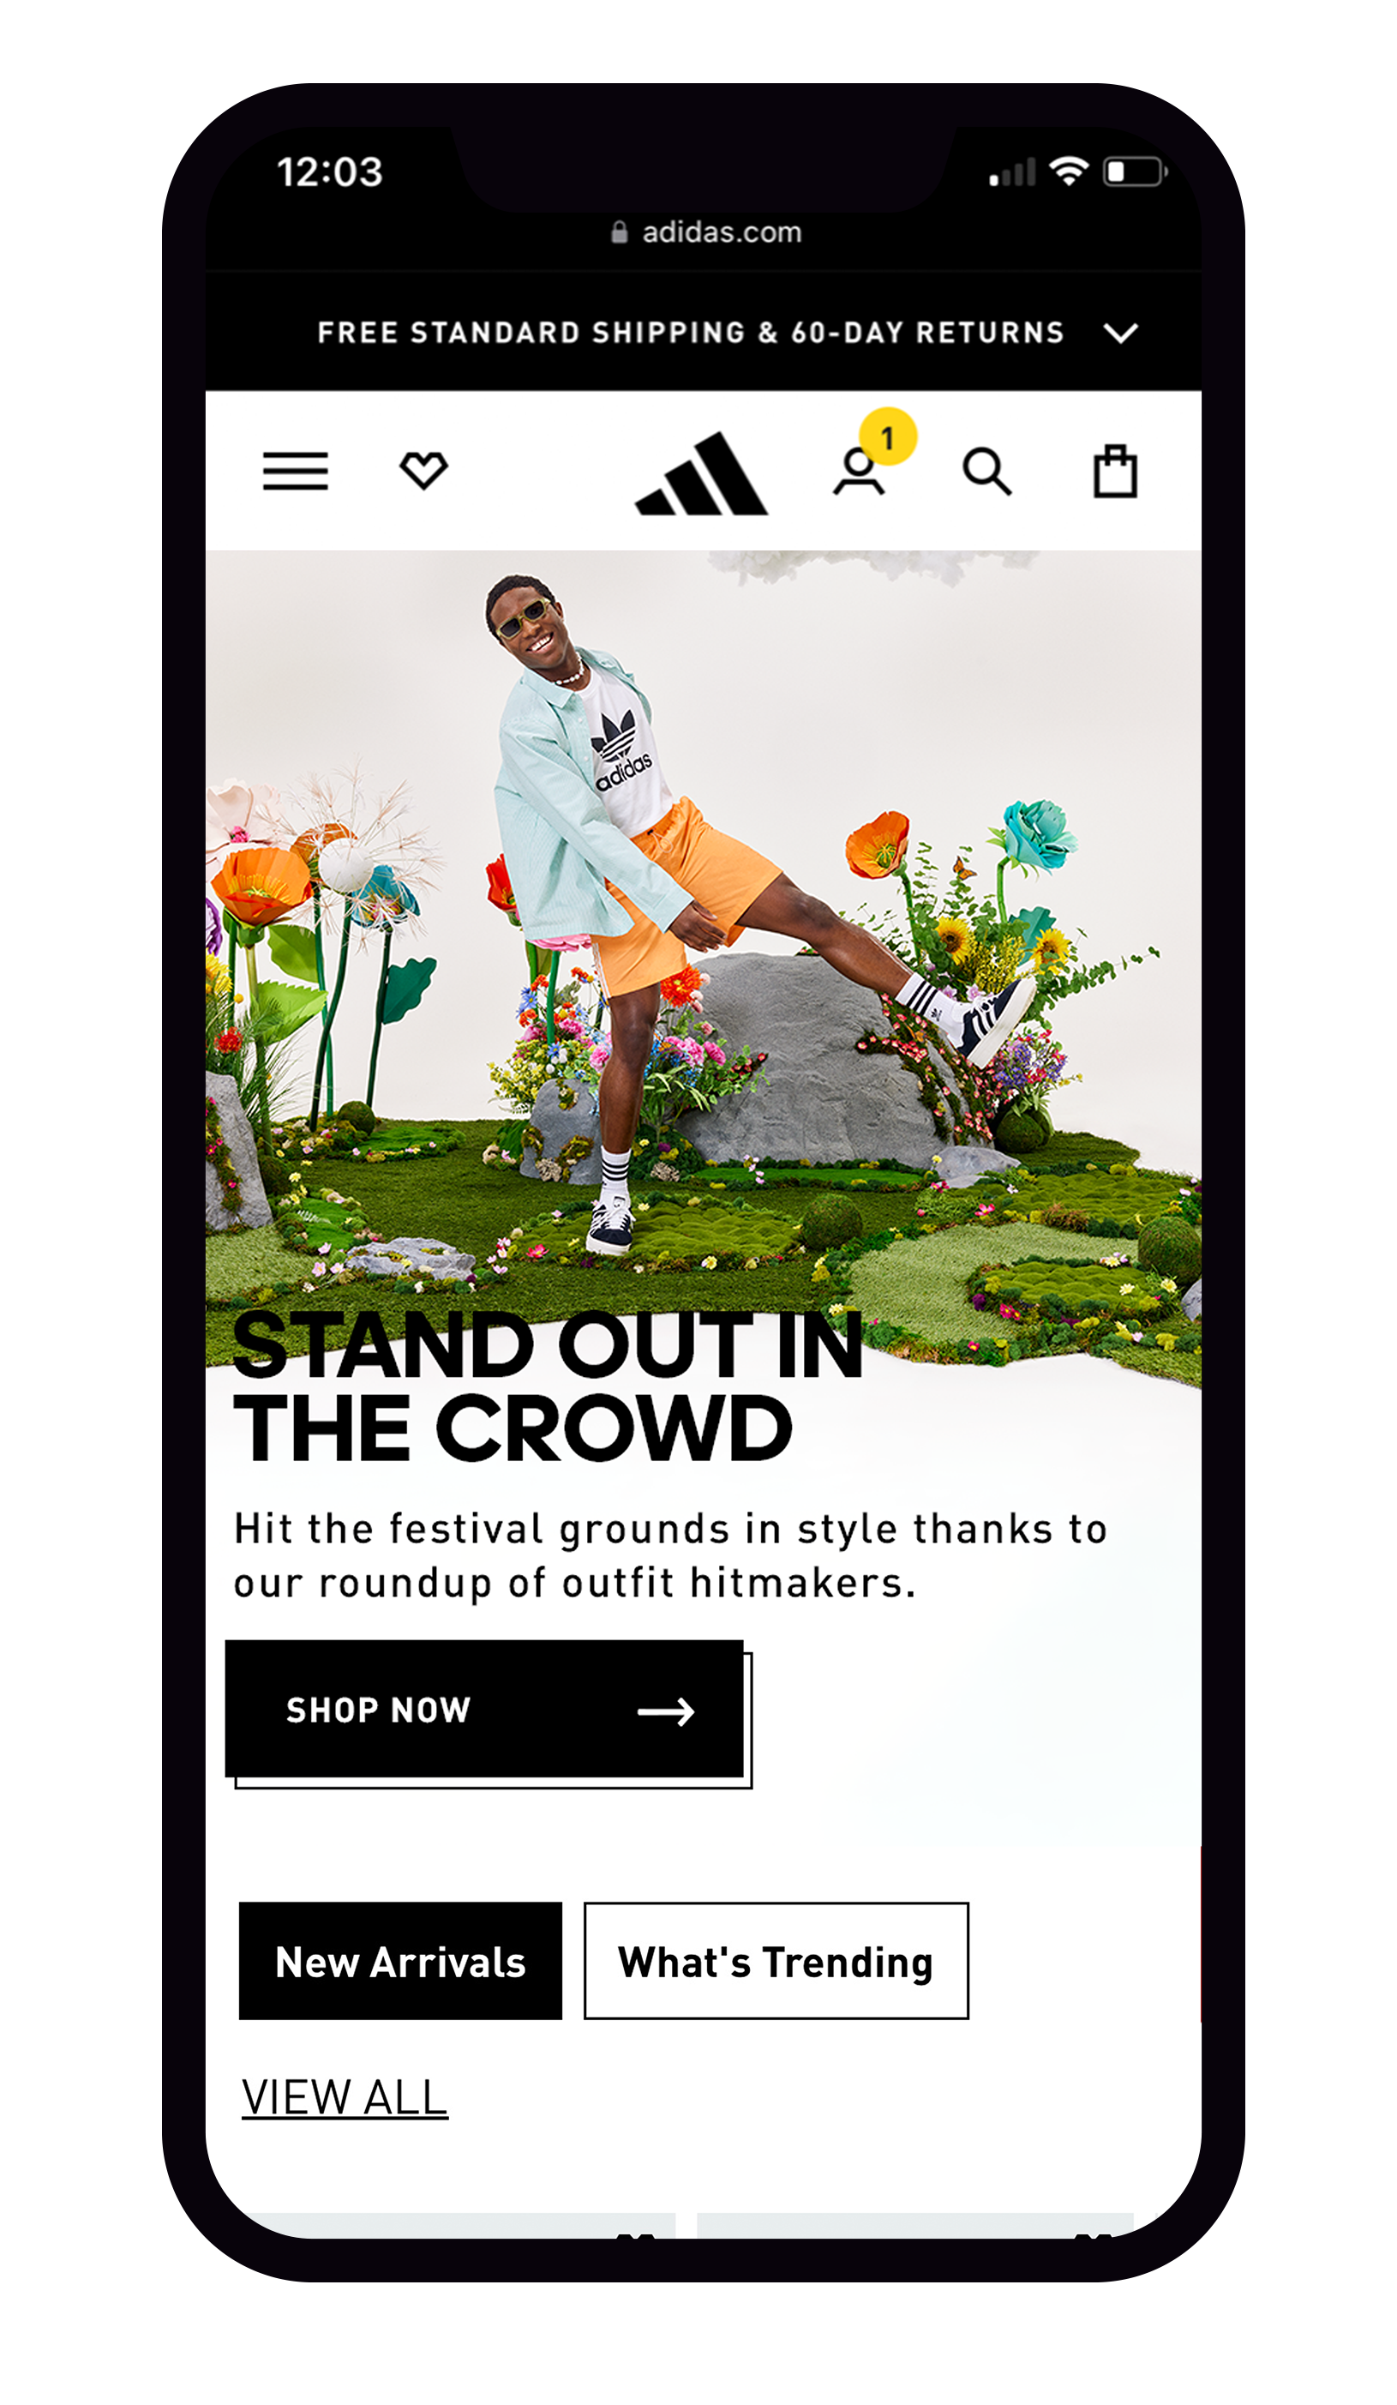Image resolution: width=1397 pixels, height=2405 pixels.
Task: Tap the arrow on Shop Now button
Action: (x=665, y=1711)
